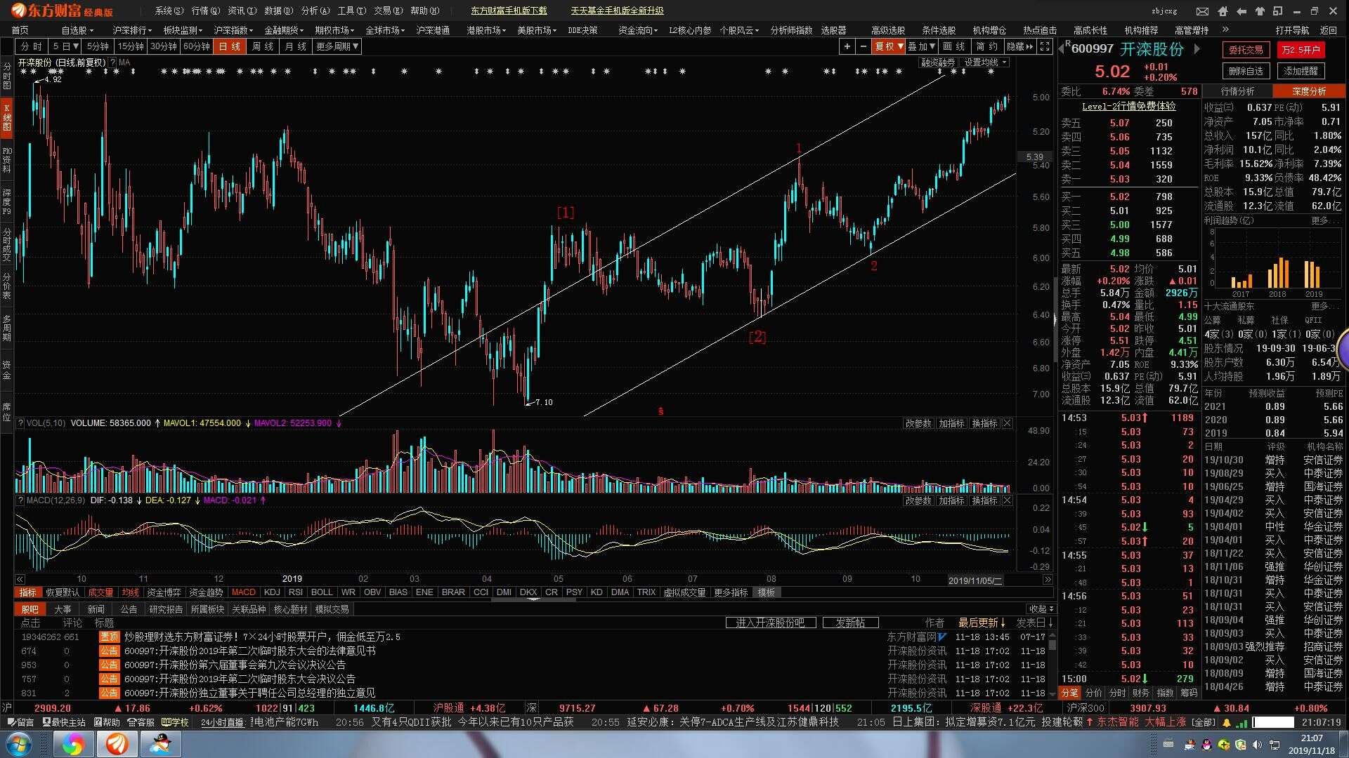Click the volume speaker icon in system tray

point(1257,745)
